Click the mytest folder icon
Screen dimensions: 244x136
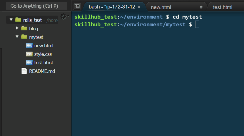[x=24, y=37]
